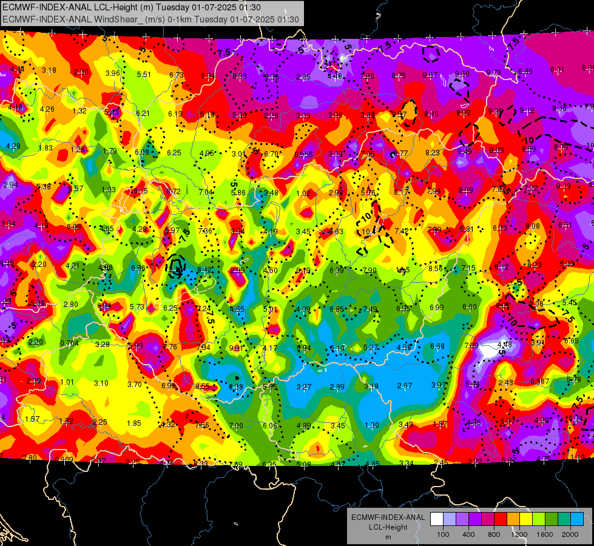Click the wind shear value '5.73'
The height and width of the screenshot is (546, 594).
137,306
